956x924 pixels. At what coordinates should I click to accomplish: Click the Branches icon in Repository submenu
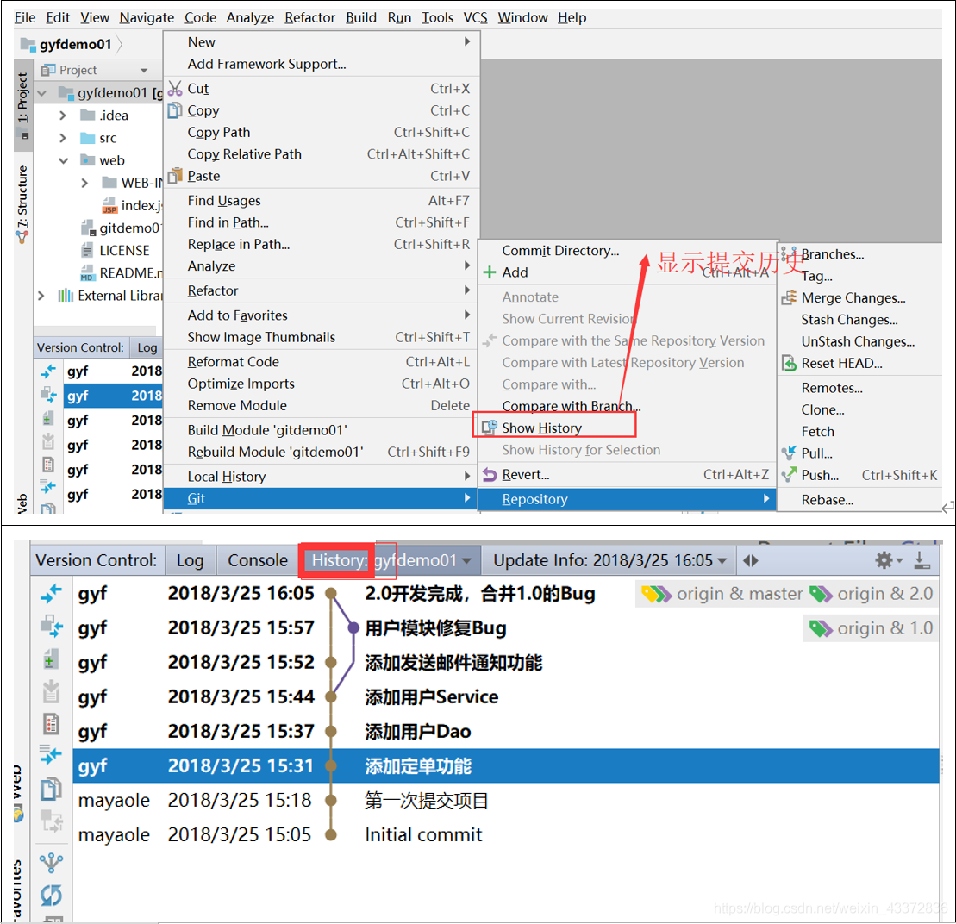789,254
